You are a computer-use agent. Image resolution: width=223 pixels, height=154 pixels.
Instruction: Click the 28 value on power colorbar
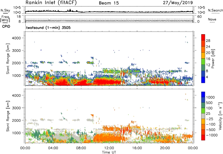(x=208, y=41)
